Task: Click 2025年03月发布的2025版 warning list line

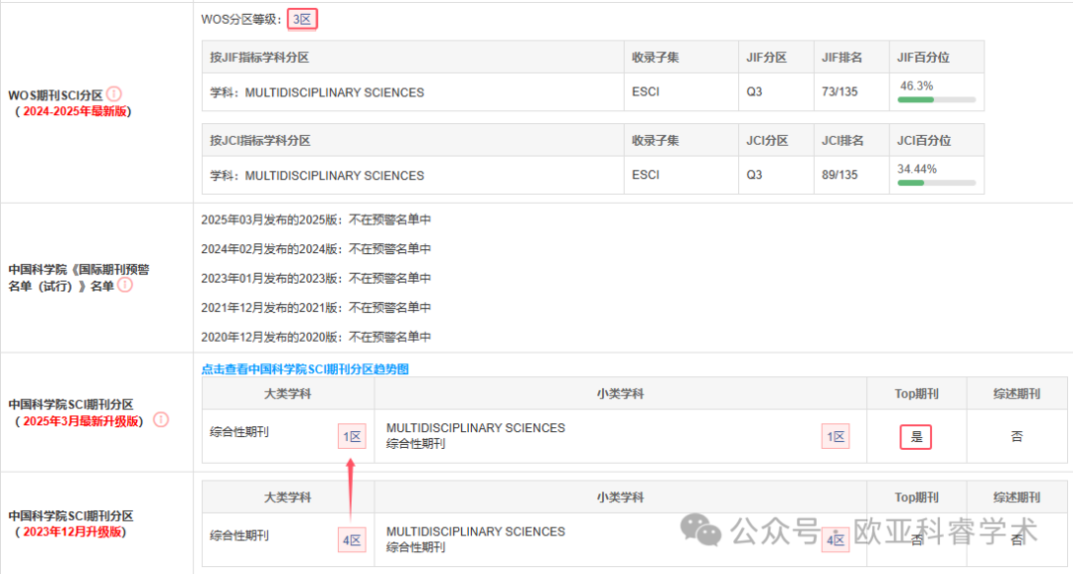Action: 316,219
